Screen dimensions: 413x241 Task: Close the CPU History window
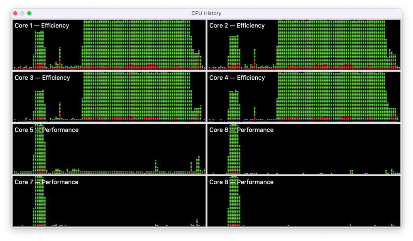[15, 13]
